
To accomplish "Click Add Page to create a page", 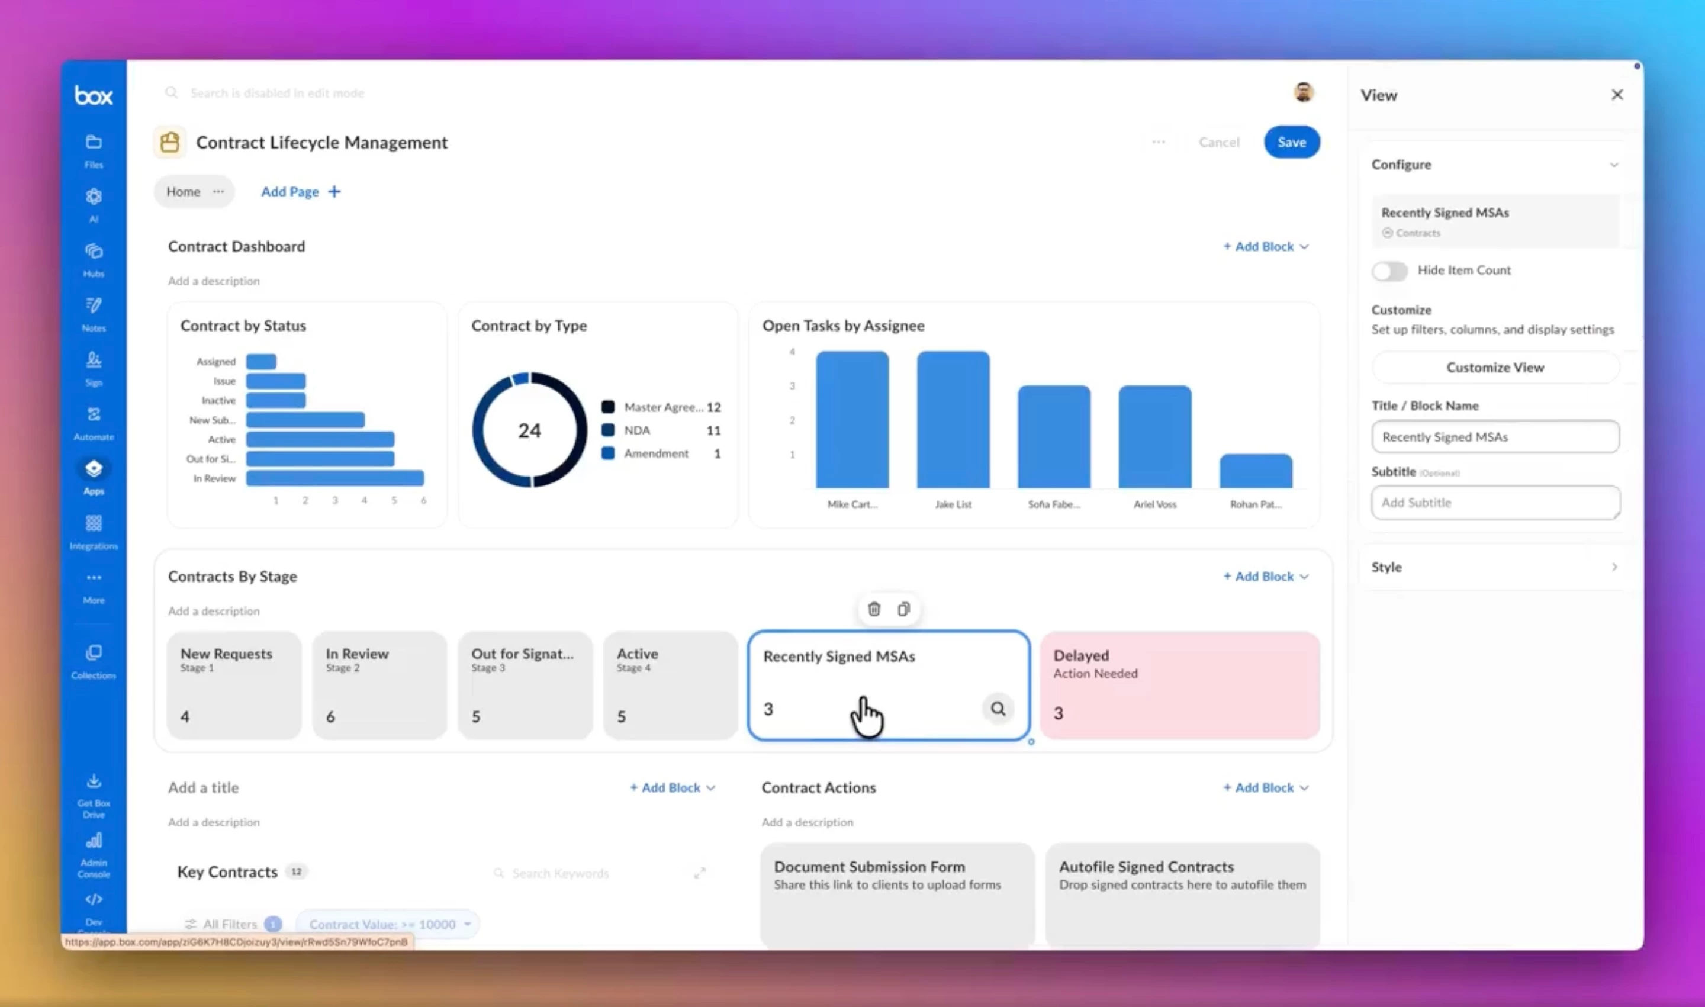I will 301,191.
